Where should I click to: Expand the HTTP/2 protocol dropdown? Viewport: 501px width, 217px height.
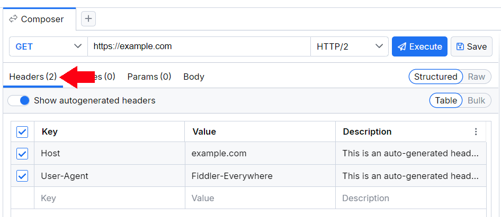(x=350, y=46)
